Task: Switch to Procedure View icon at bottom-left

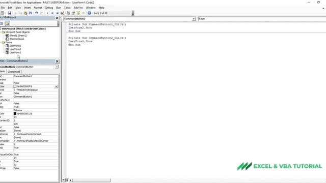Action: click(64, 180)
